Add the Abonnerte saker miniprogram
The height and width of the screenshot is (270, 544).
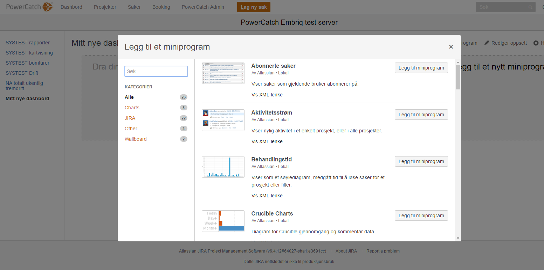(421, 68)
